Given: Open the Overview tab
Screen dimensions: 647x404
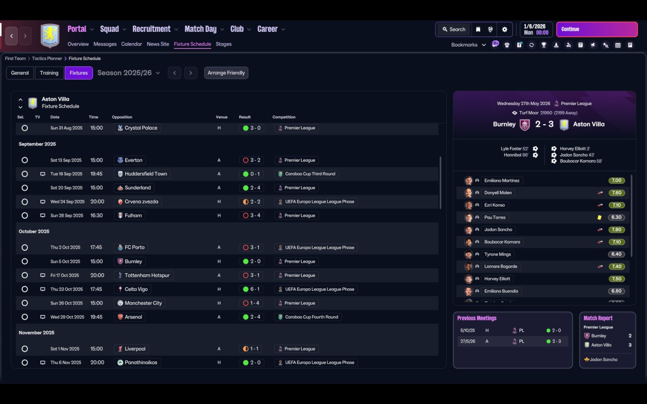Looking at the screenshot, I should 78,44.
